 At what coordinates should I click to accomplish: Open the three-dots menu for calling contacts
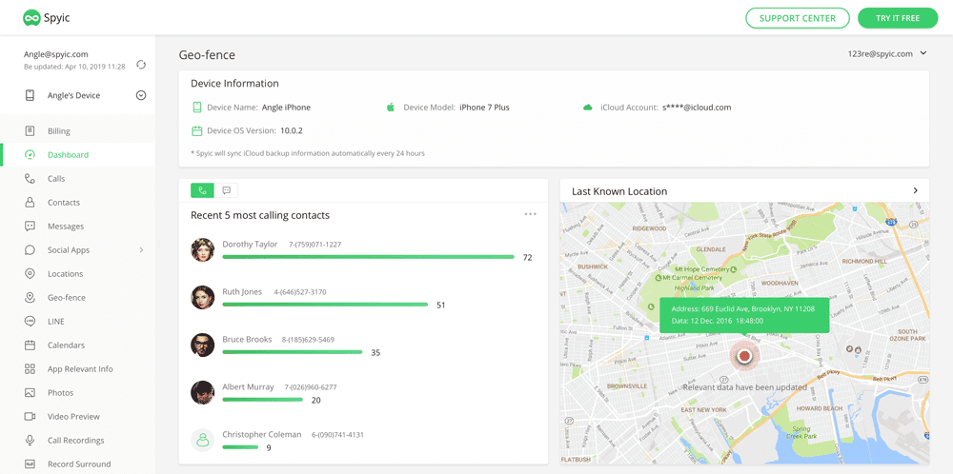pos(530,214)
